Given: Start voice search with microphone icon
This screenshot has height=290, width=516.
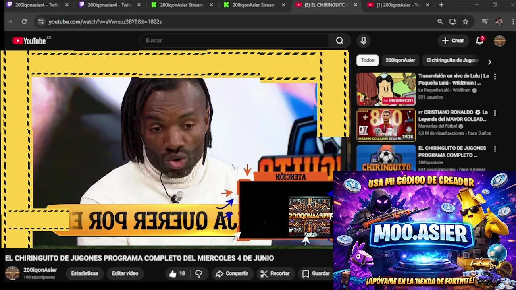Looking at the screenshot, I should (x=364, y=41).
